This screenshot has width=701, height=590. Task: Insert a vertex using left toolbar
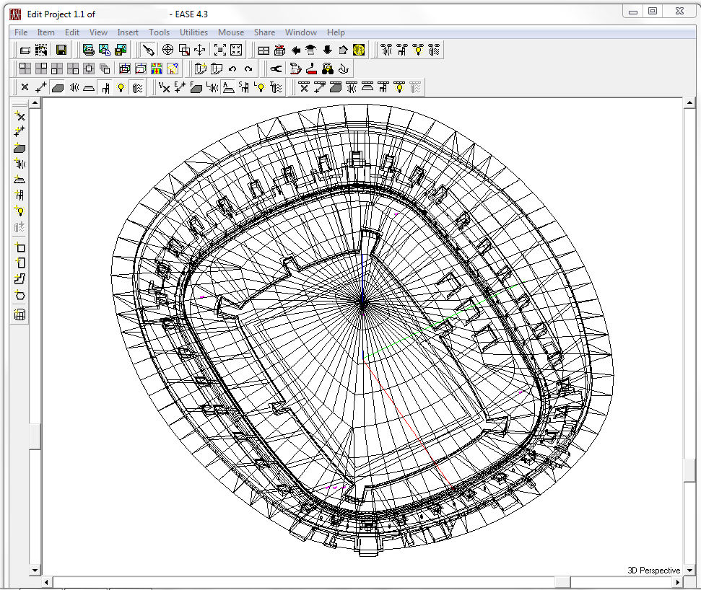tap(19, 117)
